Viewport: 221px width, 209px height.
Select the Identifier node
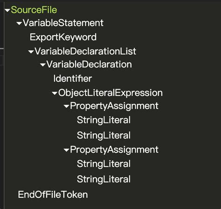(73, 79)
